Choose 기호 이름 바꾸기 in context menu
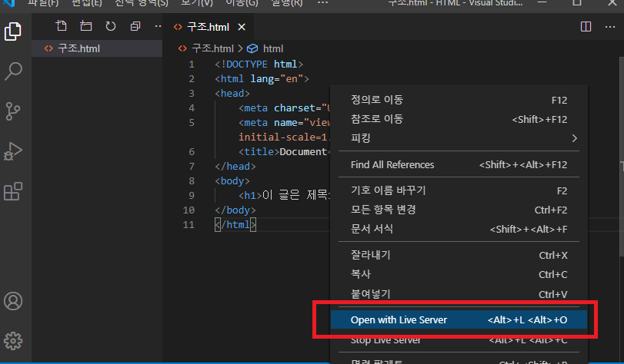 [x=459, y=190]
